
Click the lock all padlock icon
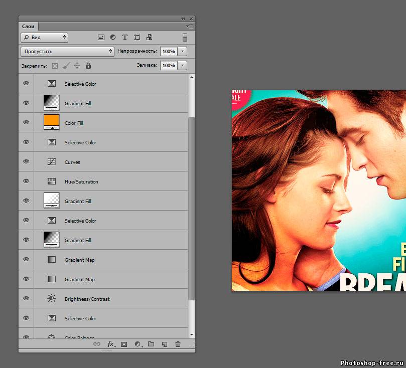(88, 66)
